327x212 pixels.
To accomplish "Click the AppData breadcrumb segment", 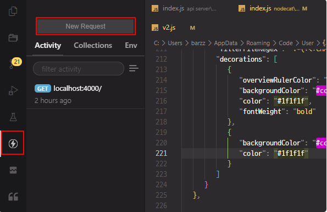I will pos(226,43).
